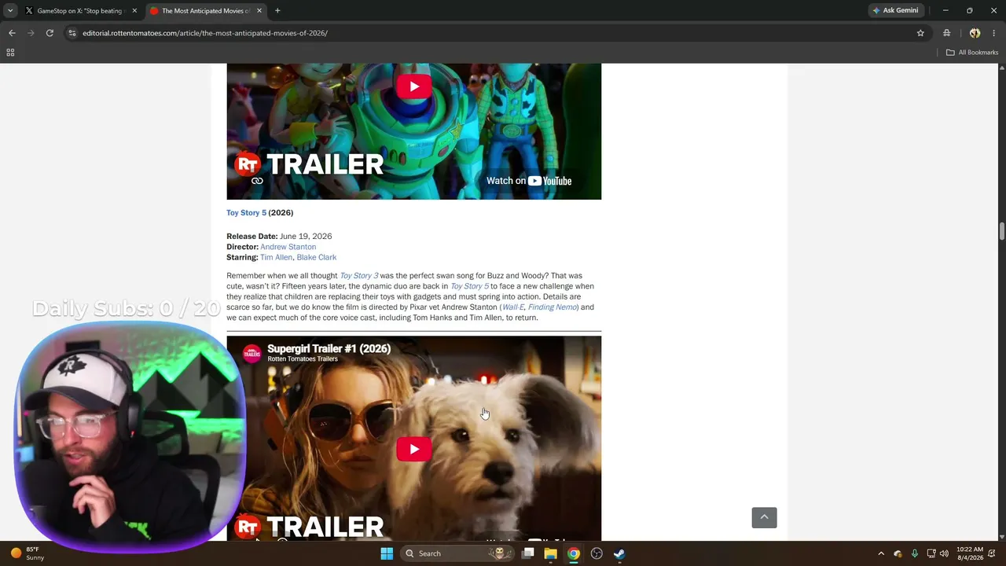The height and width of the screenshot is (566, 1006).
Task: Play the Supergirl trailer video
Action: (413, 449)
